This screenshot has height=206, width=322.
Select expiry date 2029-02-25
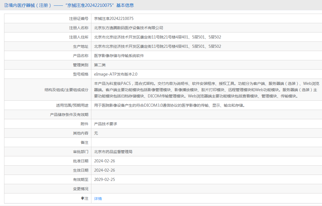(105, 179)
